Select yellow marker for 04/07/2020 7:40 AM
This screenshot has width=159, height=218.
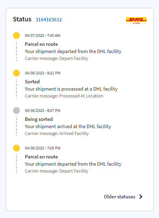point(16,35)
